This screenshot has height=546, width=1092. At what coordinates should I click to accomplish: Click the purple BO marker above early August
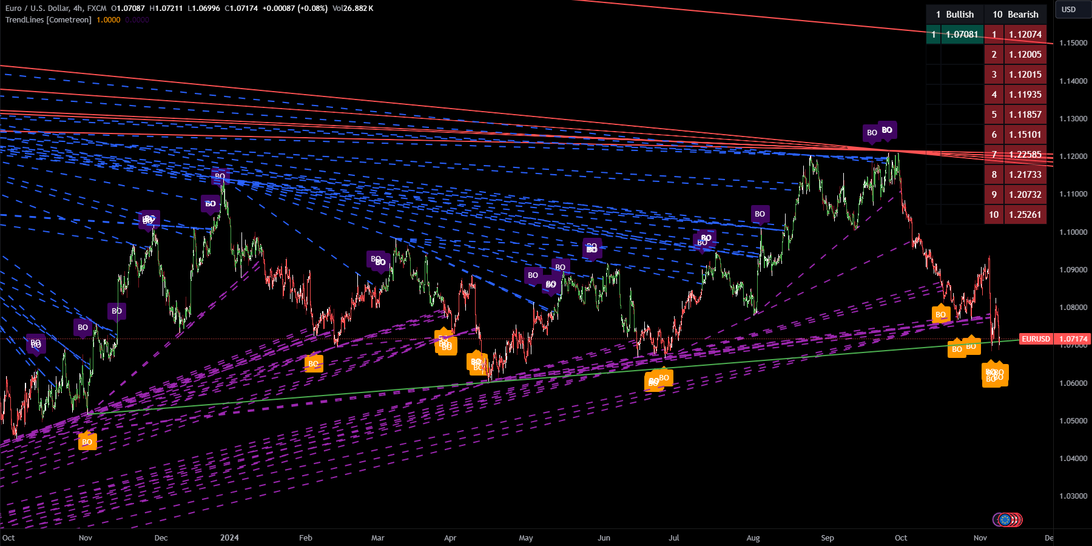[x=760, y=214]
